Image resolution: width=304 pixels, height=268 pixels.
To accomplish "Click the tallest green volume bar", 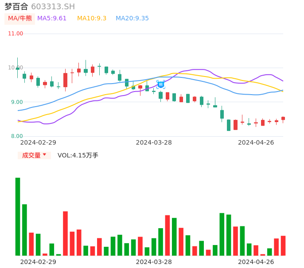I will (x=18, y=216).
